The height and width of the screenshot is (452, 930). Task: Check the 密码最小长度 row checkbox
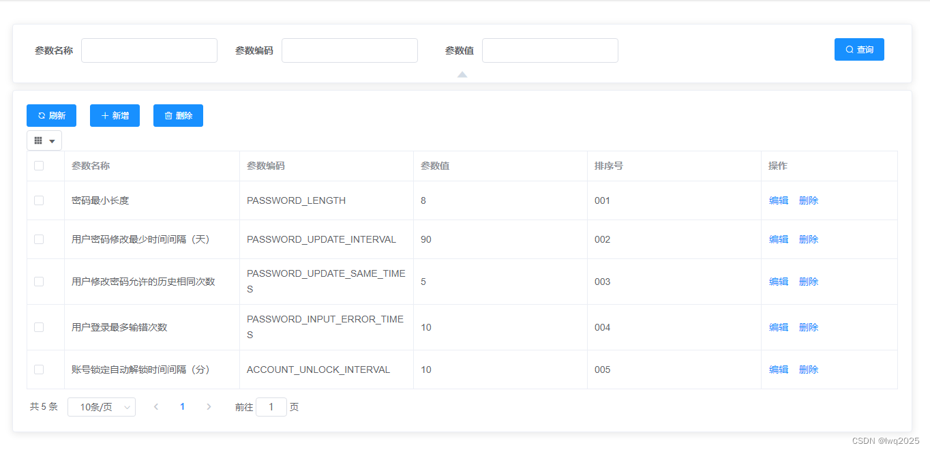pyautogui.click(x=39, y=200)
